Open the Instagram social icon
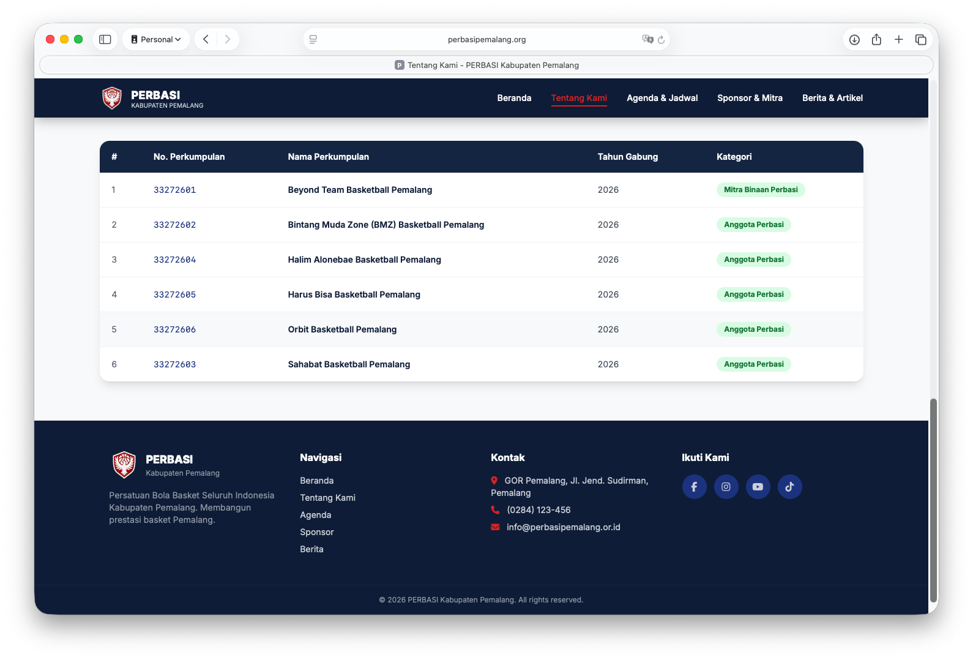Viewport: 973px width, 660px height. click(726, 487)
